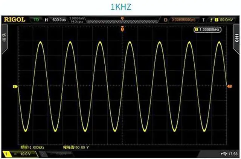The height and width of the screenshot is (159, 241).
Task: Open the CH1 tab on right edge
Action: point(236,38)
